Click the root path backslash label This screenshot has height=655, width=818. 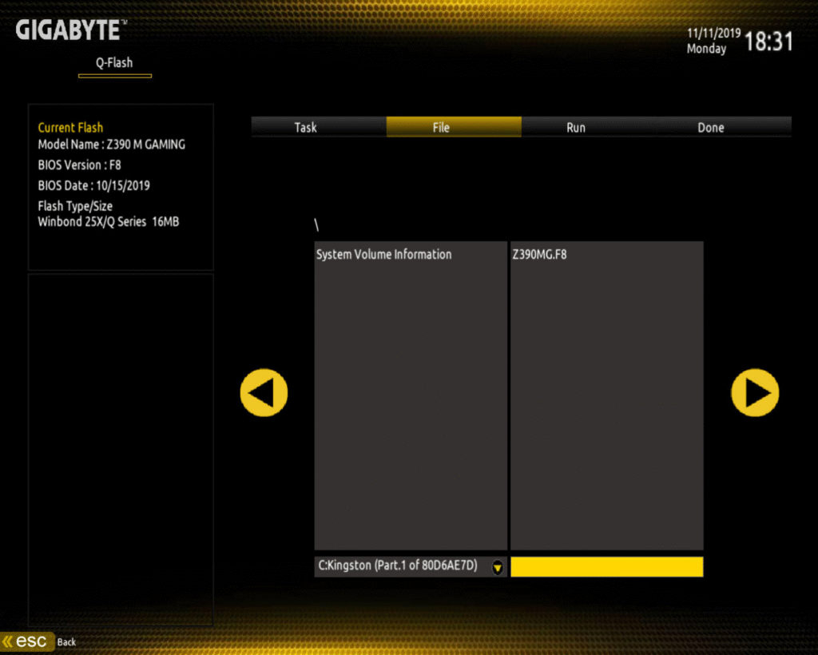coord(317,227)
